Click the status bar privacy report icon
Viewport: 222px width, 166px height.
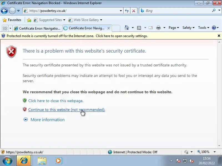tap(186, 152)
